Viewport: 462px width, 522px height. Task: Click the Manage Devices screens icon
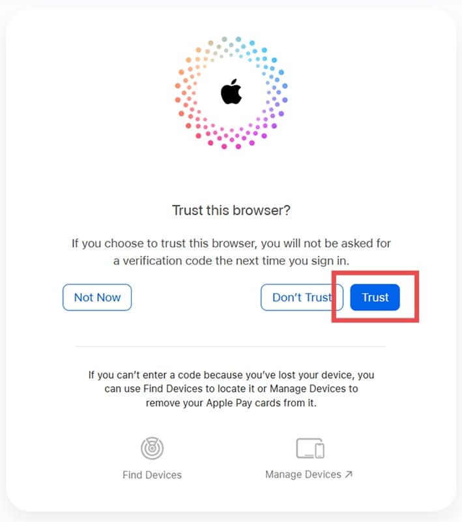tap(310, 448)
